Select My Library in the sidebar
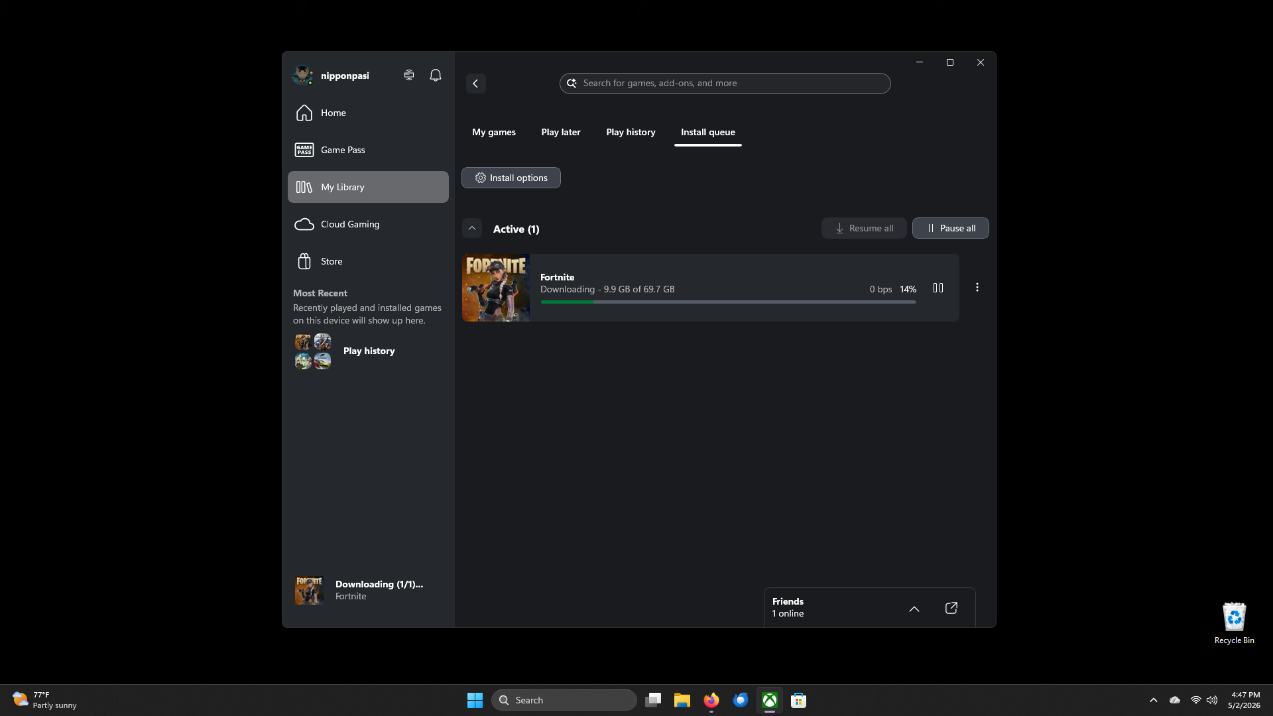1273x716 pixels. 368,187
